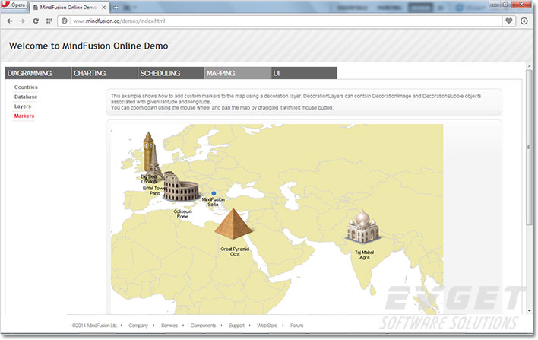Open the Support footer link
The image size is (538, 340).
236,326
